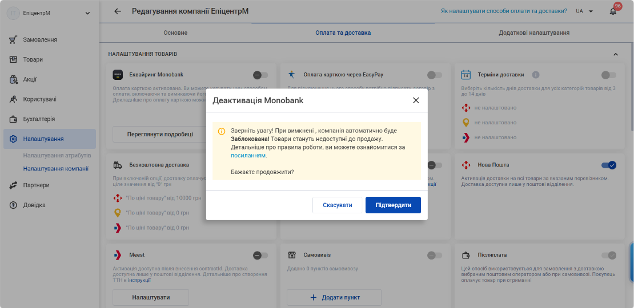Click the Самовивіз store icon
Viewport: 634px width, 308px height.
[292, 255]
